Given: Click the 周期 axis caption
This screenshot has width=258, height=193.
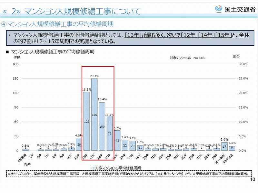Looking at the screenshot, I should pyautogui.click(x=27, y=164).
